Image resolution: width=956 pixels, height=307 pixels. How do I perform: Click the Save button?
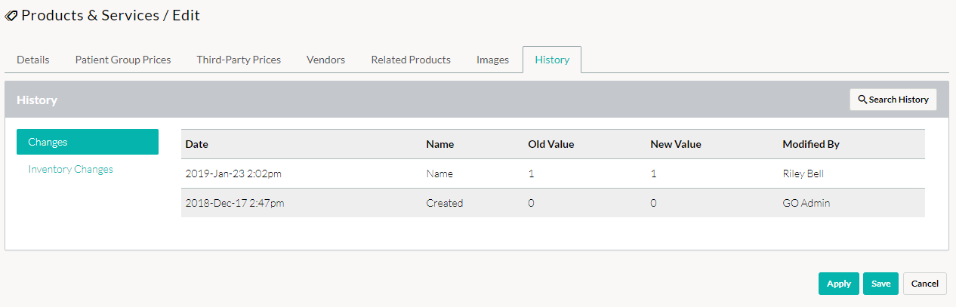[880, 284]
